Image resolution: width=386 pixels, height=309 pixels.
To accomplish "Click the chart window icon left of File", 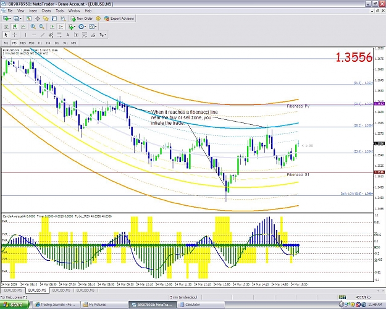I will click(x=4, y=11).
